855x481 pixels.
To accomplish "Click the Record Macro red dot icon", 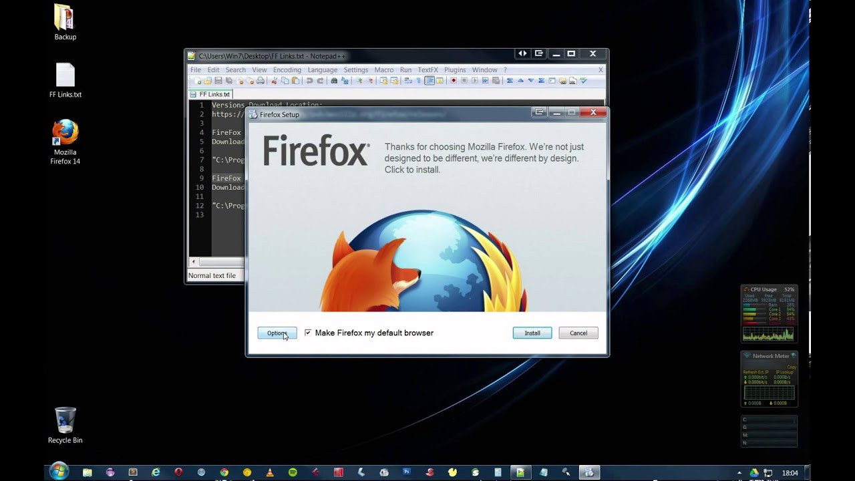I will pyautogui.click(x=454, y=81).
